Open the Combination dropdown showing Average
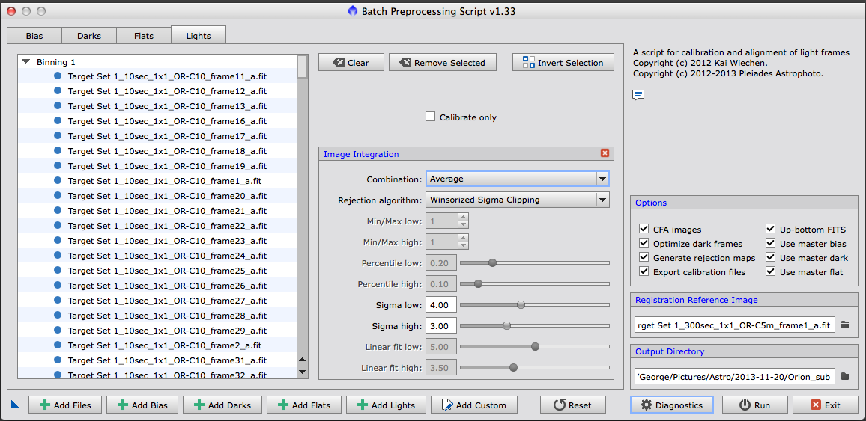The image size is (866, 421). [x=517, y=179]
